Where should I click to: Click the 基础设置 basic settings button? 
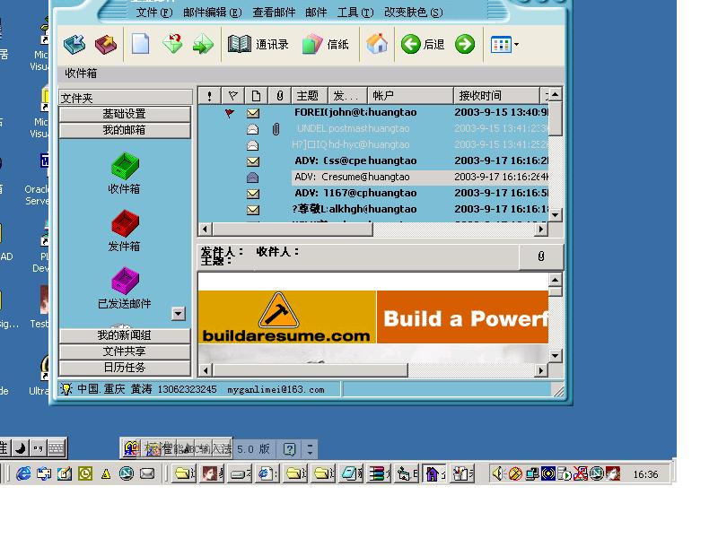click(x=124, y=115)
